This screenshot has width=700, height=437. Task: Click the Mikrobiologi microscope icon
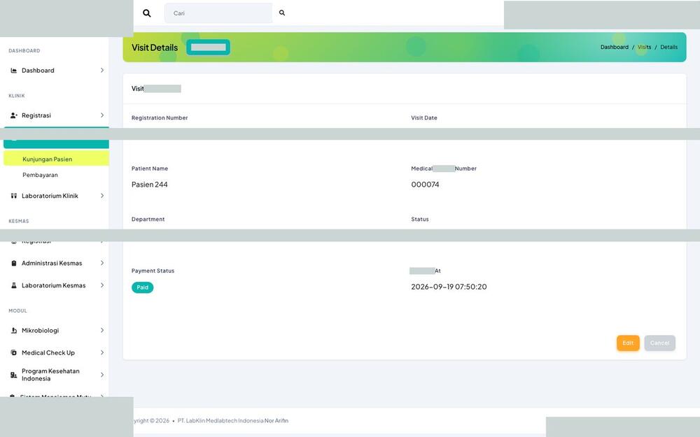coord(14,331)
